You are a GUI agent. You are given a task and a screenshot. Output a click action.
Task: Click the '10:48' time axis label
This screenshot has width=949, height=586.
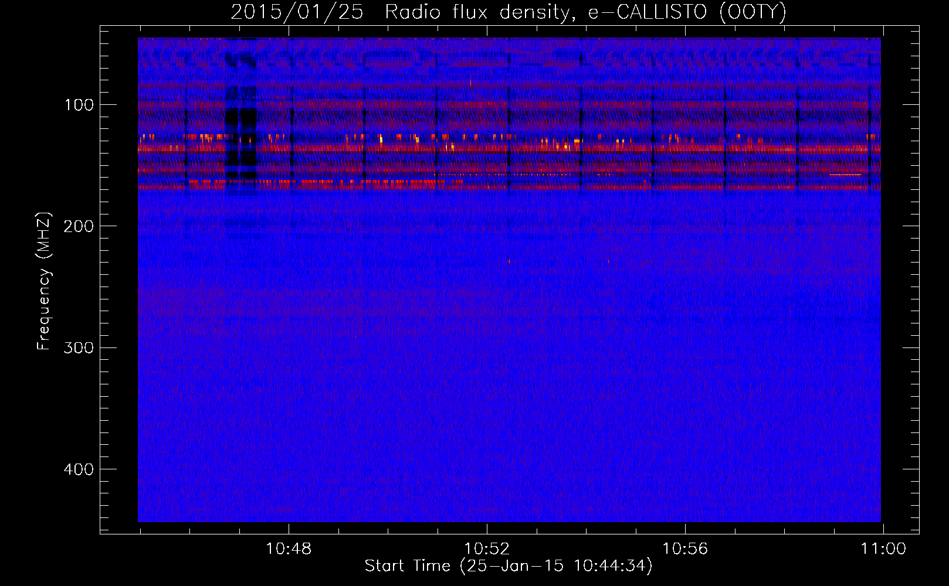289,549
